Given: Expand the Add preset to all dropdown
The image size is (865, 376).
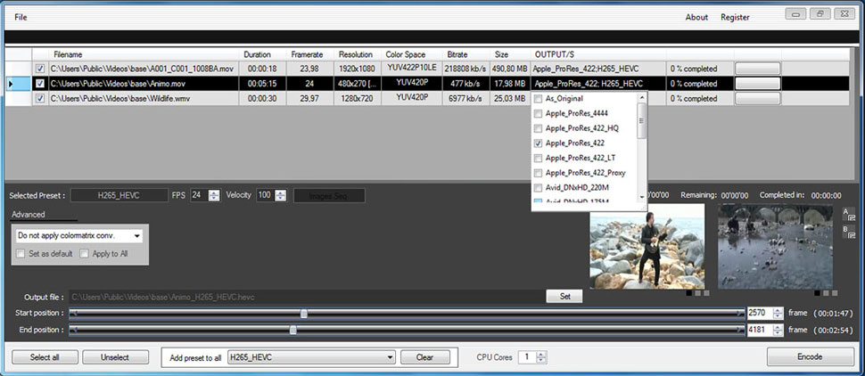Looking at the screenshot, I should tap(390, 357).
